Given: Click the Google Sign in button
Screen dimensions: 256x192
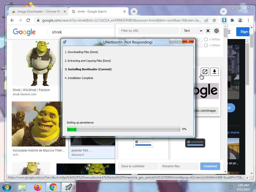Looking at the screenshot, I should (243, 32).
